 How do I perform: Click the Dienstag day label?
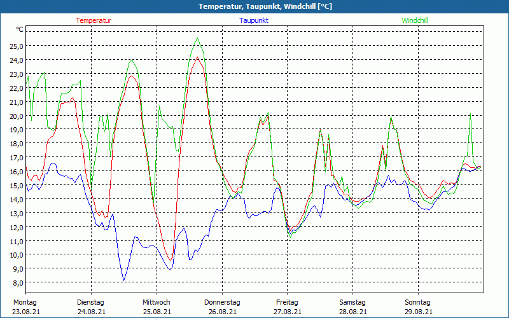point(90,303)
